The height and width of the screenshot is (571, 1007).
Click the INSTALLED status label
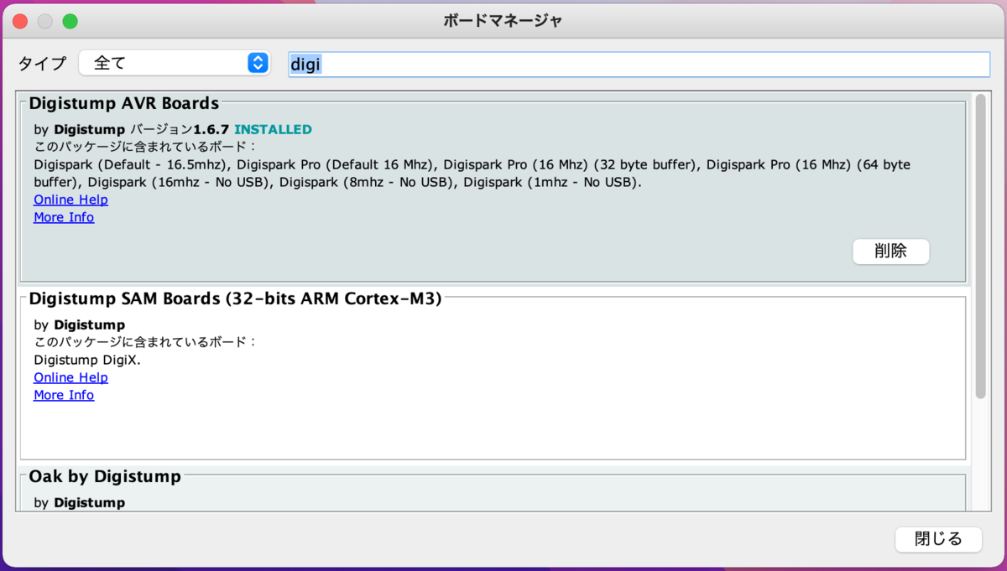coord(273,129)
